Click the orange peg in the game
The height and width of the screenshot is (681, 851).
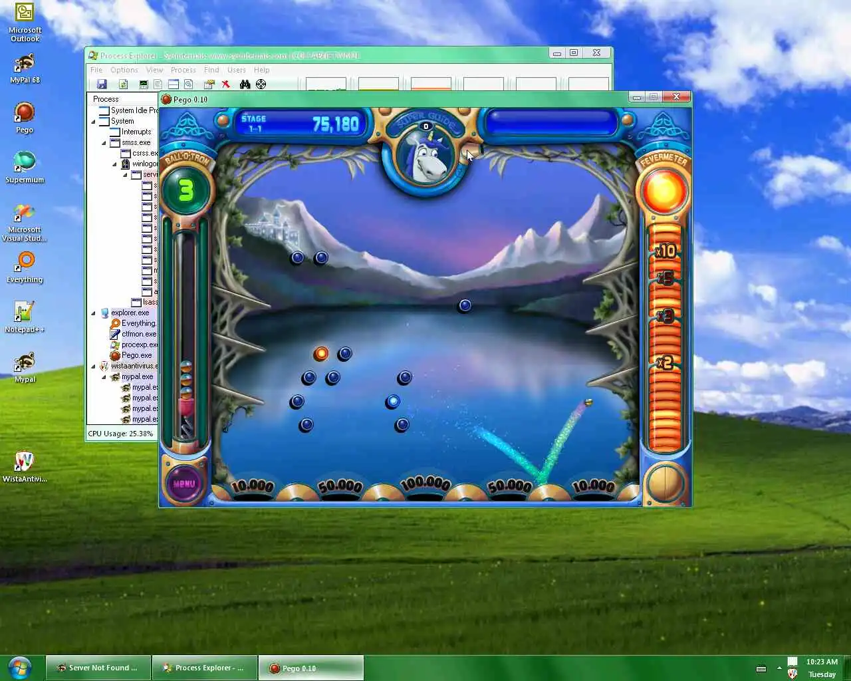321,354
